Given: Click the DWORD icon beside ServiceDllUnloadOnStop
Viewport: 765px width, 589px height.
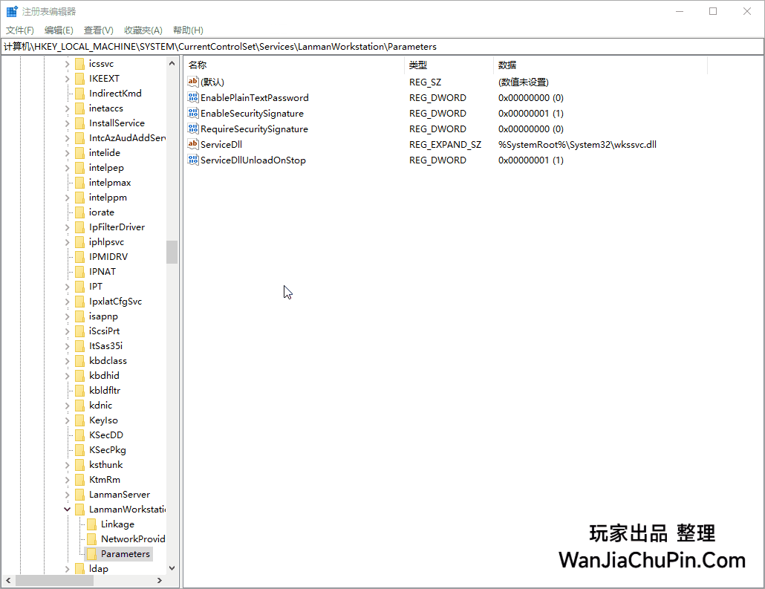Looking at the screenshot, I should tap(193, 160).
